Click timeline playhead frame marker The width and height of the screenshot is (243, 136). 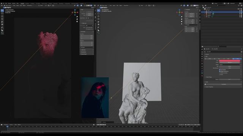pyautogui.click(x=7, y=127)
